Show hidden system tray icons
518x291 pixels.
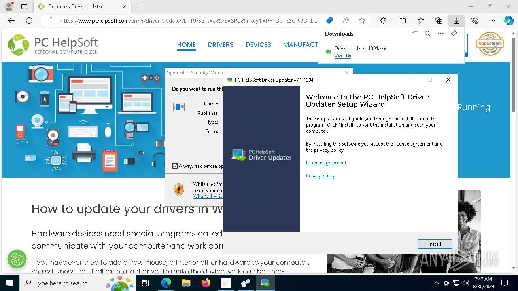436,283
